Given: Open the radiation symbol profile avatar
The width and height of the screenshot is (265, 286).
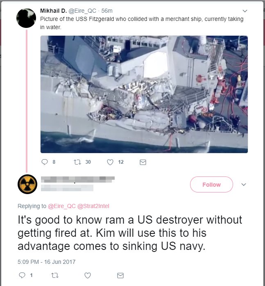Looking at the screenshot, I should click(27, 184).
